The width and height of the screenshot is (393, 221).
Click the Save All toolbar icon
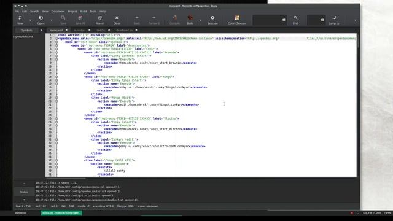click(80, 20)
